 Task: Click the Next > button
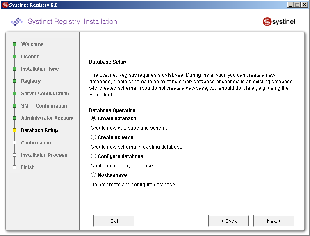coord(274,221)
